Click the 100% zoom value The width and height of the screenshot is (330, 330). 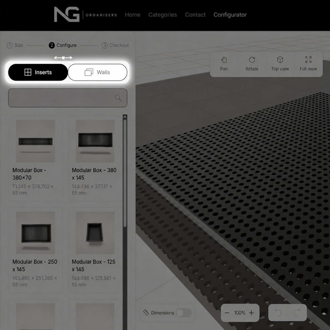239,313
